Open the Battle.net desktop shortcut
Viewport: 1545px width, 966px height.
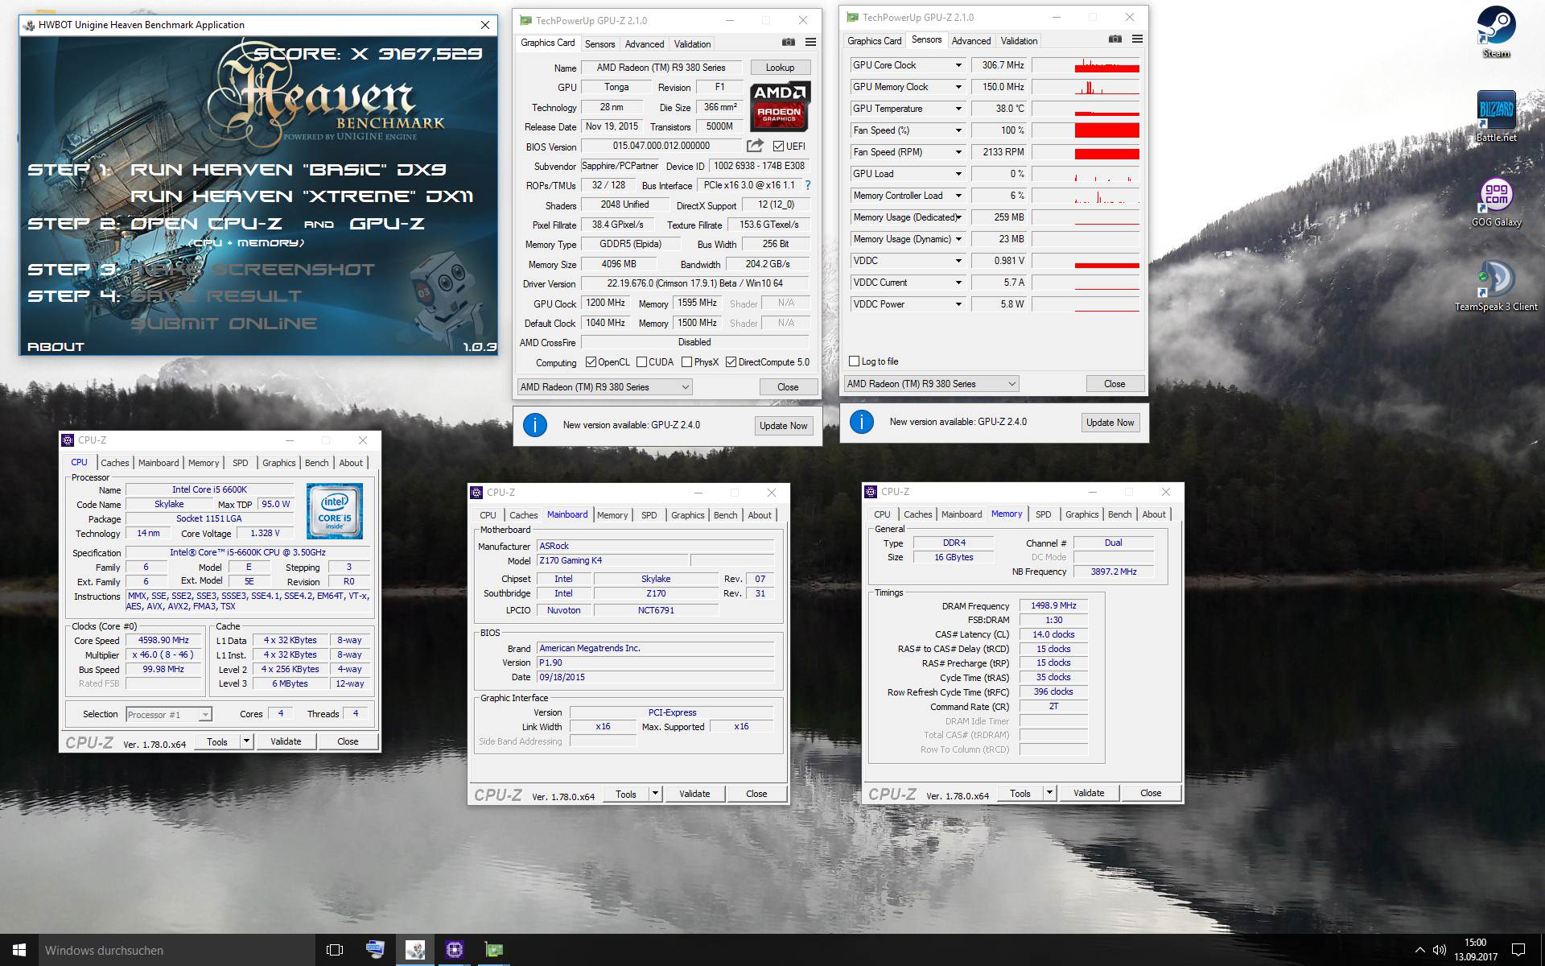1496,117
